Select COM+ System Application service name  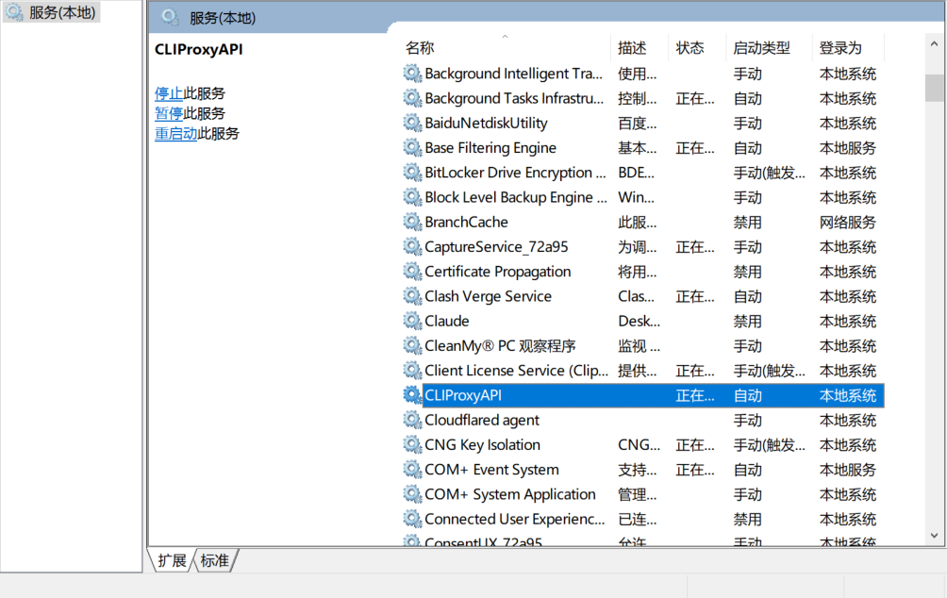[510, 494]
